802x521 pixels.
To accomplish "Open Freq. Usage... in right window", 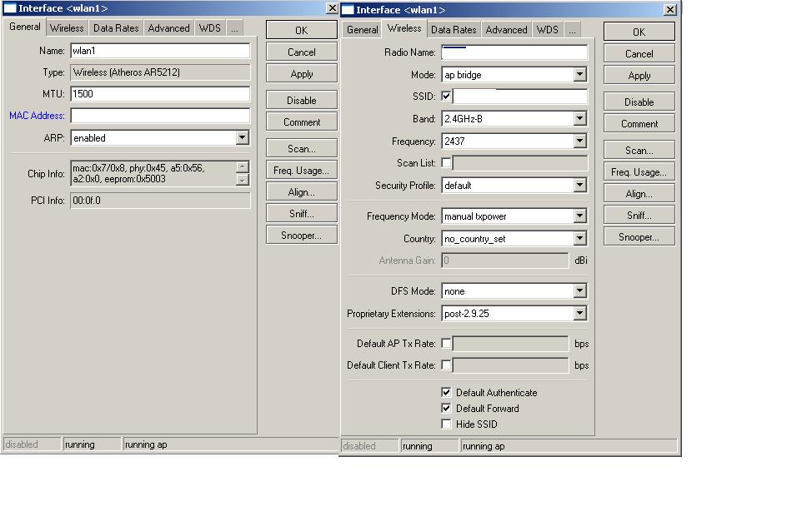I will click(639, 172).
